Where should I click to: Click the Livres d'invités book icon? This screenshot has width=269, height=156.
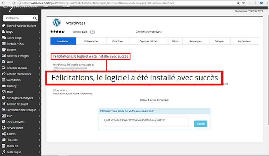pyautogui.click(x=3, y=122)
